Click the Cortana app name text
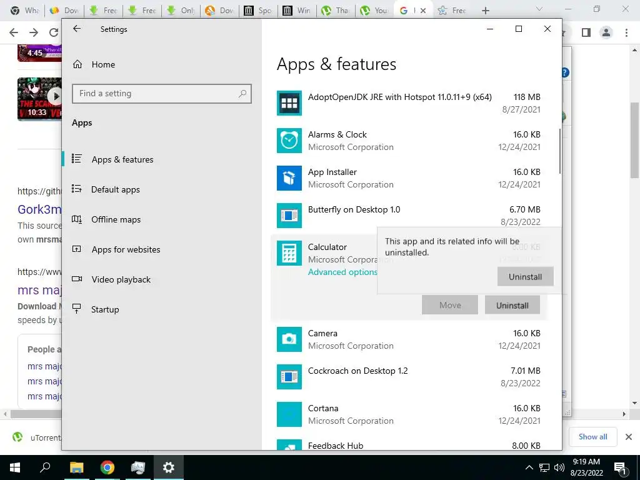Viewport: 640px width, 480px height. click(x=323, y=409)
